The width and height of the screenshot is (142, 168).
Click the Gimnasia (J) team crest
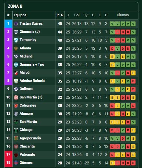[16, 32]
